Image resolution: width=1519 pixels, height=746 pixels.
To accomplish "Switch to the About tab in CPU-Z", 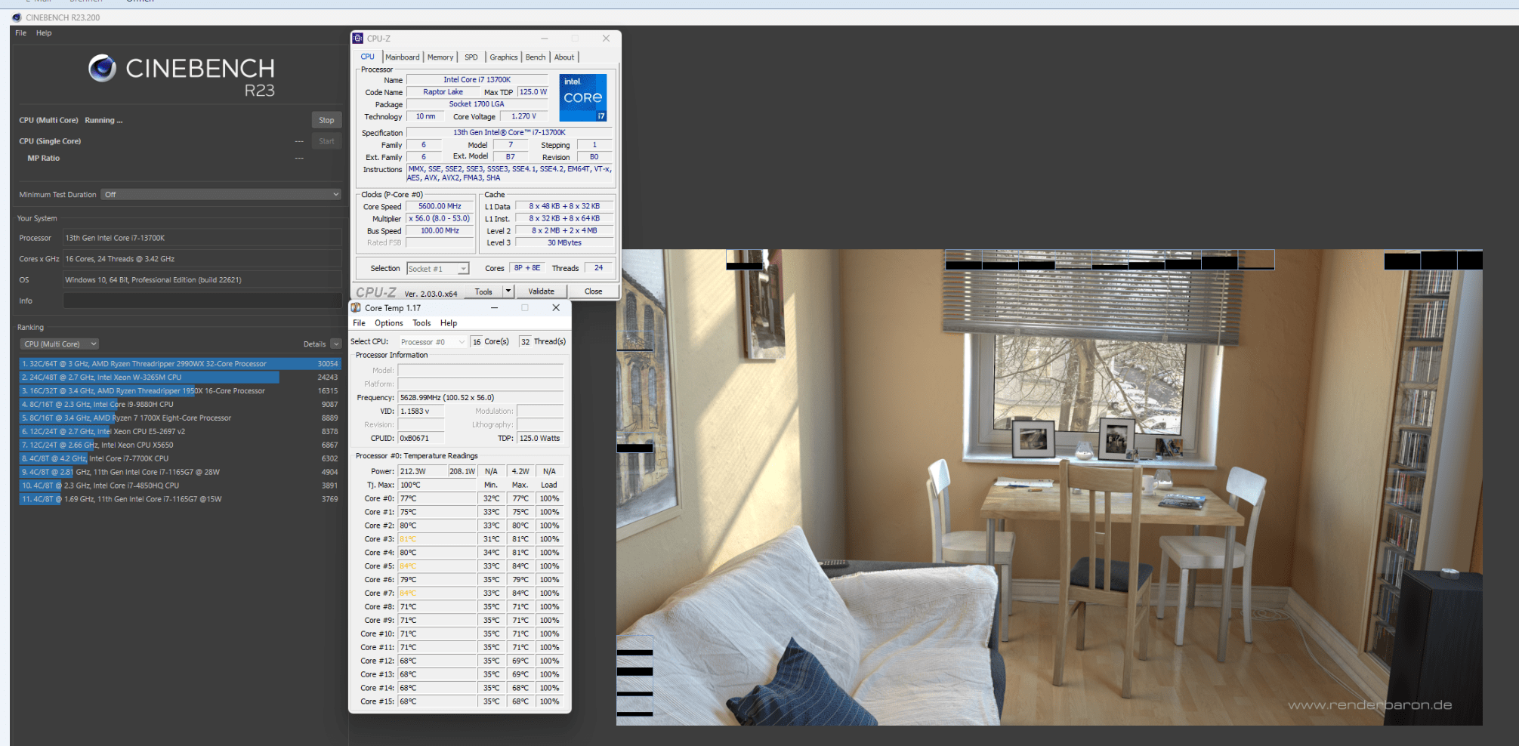I will 564,57.
